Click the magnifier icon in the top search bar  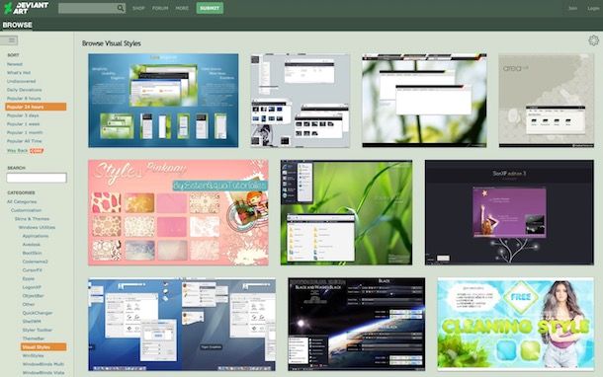coord(121,8)
